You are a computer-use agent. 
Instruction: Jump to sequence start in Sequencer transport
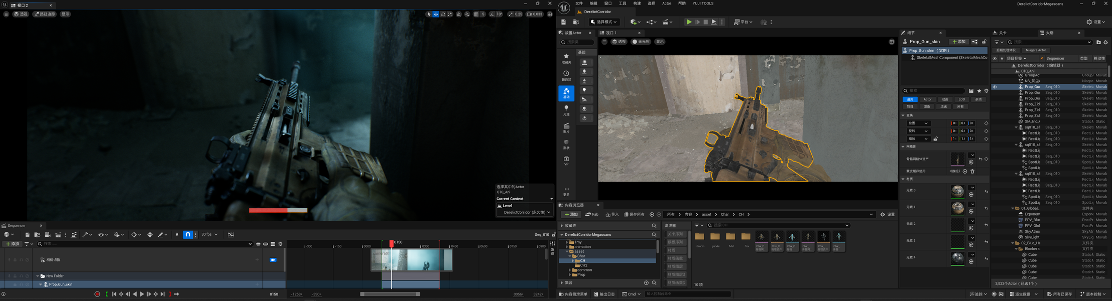114,294
